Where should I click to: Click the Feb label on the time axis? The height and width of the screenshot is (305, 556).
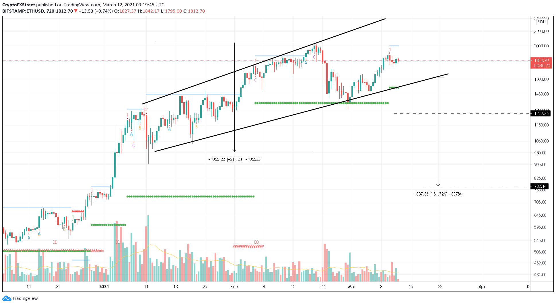click(x=234, y=287)
